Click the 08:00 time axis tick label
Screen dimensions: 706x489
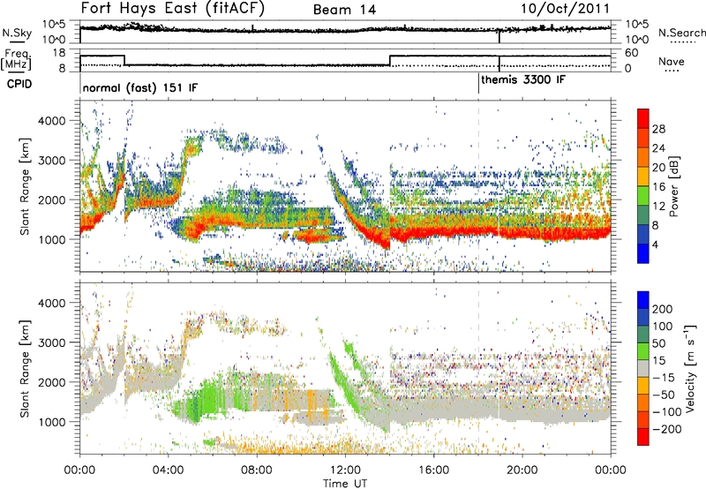[257, 470]
